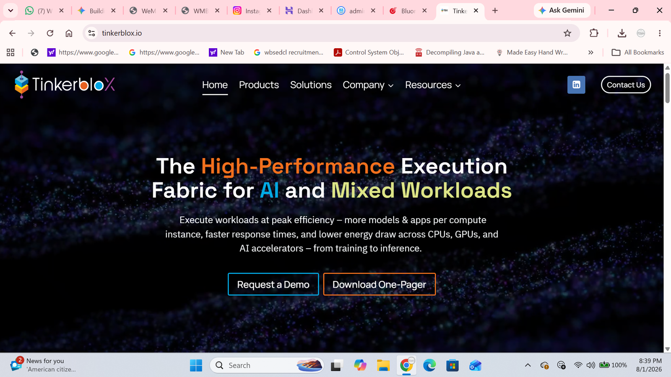Go back to the previous page

[x=12, y=33]
